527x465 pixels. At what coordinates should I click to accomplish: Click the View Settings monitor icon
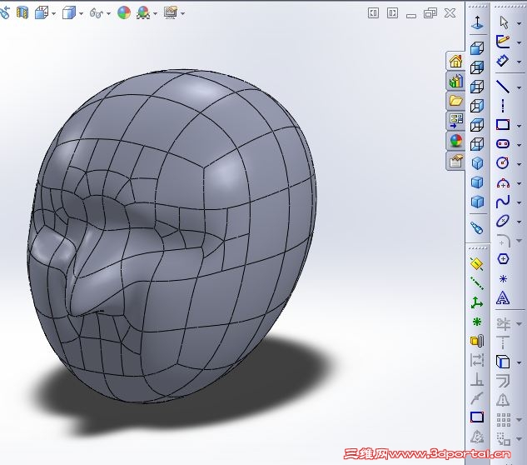click(x=171, y=12)
